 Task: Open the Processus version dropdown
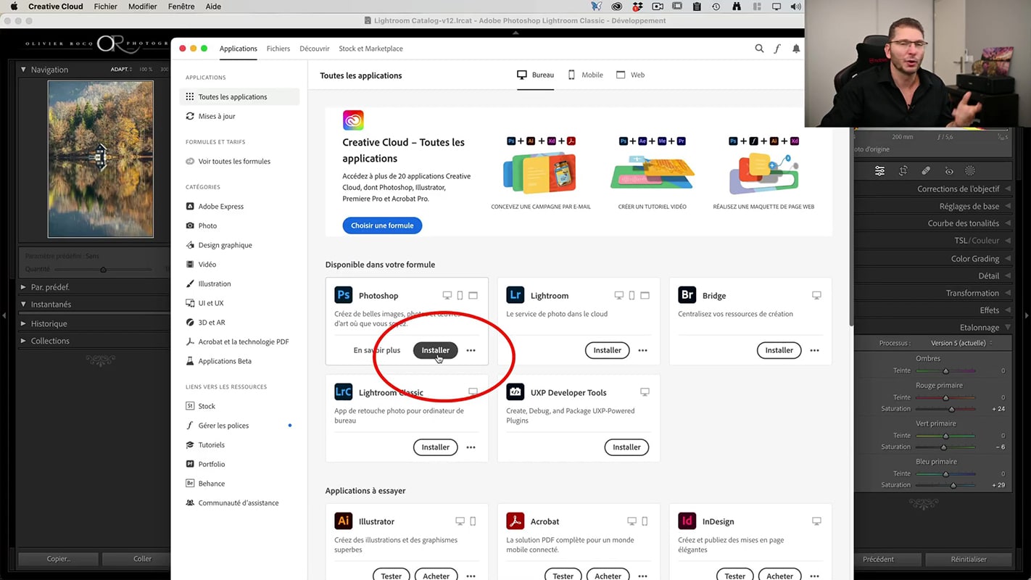[961, 343]
